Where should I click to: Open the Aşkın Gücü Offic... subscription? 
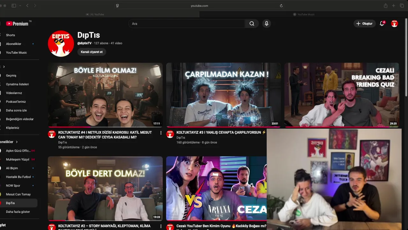pos(18,150)
